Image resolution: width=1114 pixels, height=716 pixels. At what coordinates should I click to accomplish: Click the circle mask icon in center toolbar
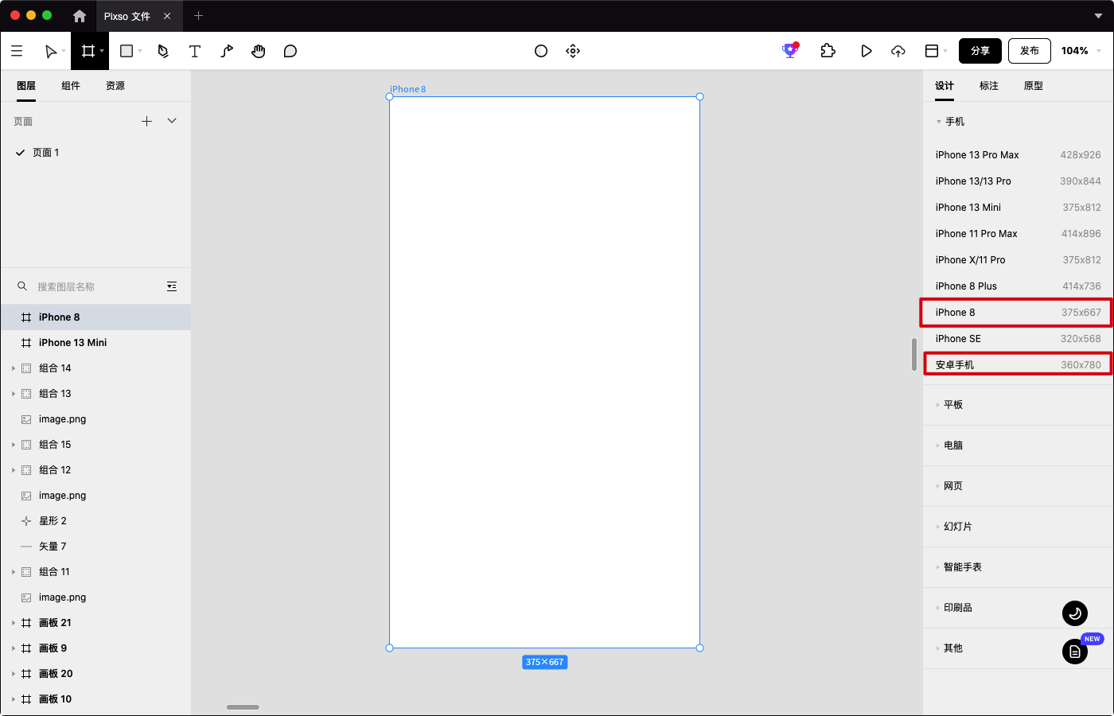click(x=541, y=51)
